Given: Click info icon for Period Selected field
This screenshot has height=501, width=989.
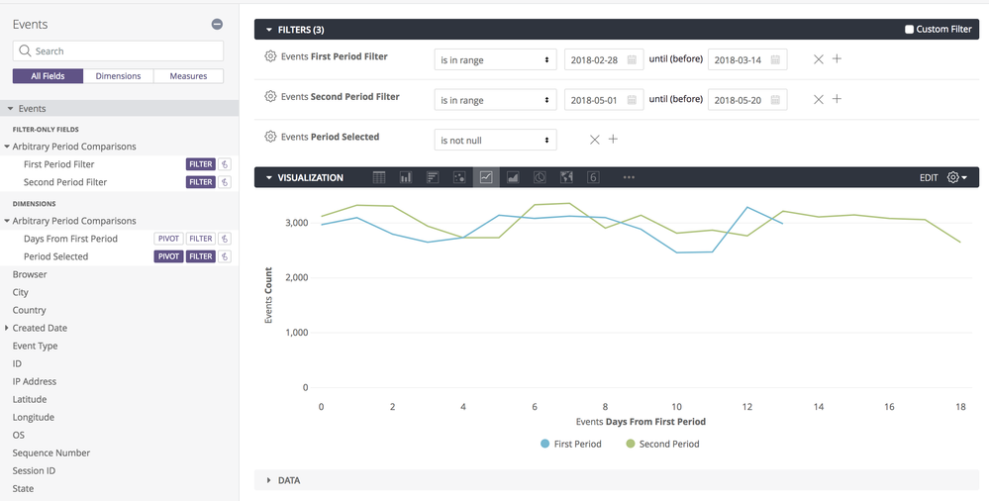Looking at the screenshot, I should pyautogui.click(x=226, y=256).
